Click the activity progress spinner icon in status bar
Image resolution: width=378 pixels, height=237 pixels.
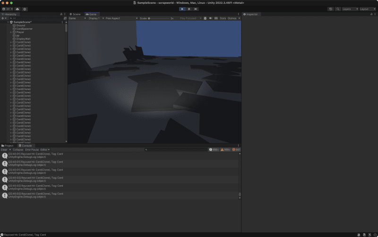point(375,235)
